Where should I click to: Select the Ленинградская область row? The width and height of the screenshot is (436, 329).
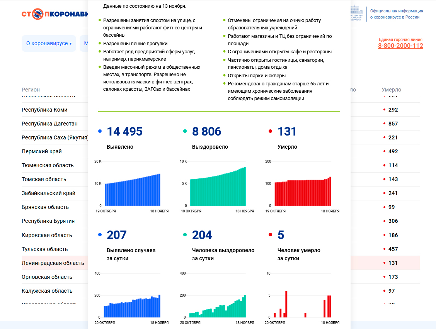click(53, 263)
